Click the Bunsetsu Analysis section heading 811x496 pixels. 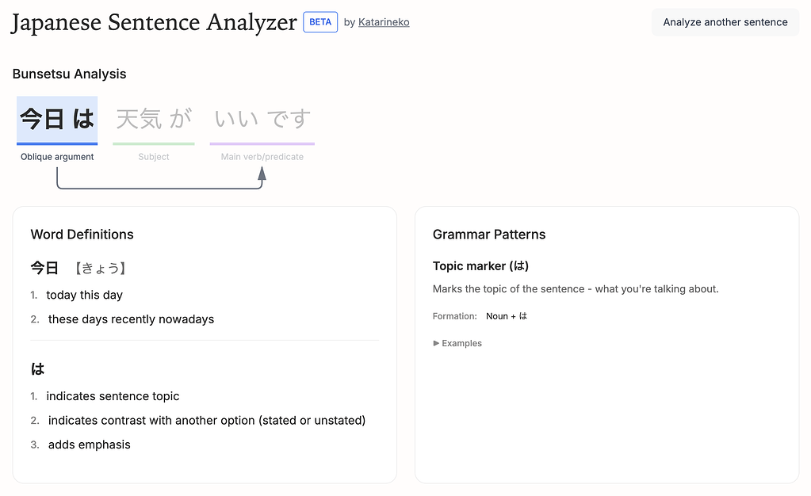(x=69, y=74)
